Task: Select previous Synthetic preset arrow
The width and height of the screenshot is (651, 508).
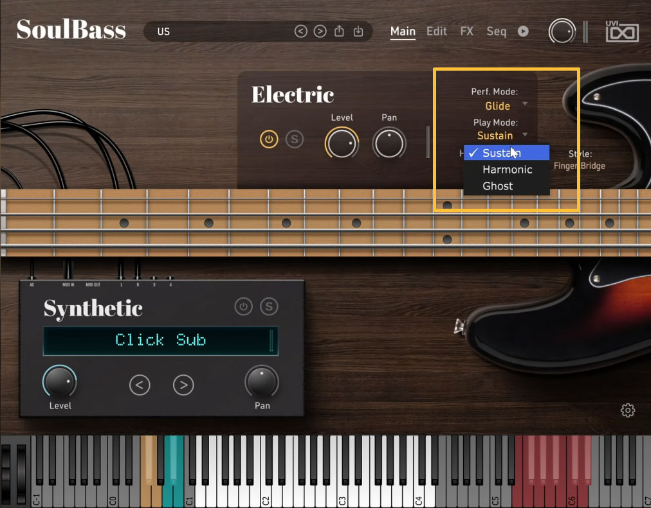Action: click(x=140, y=385)
